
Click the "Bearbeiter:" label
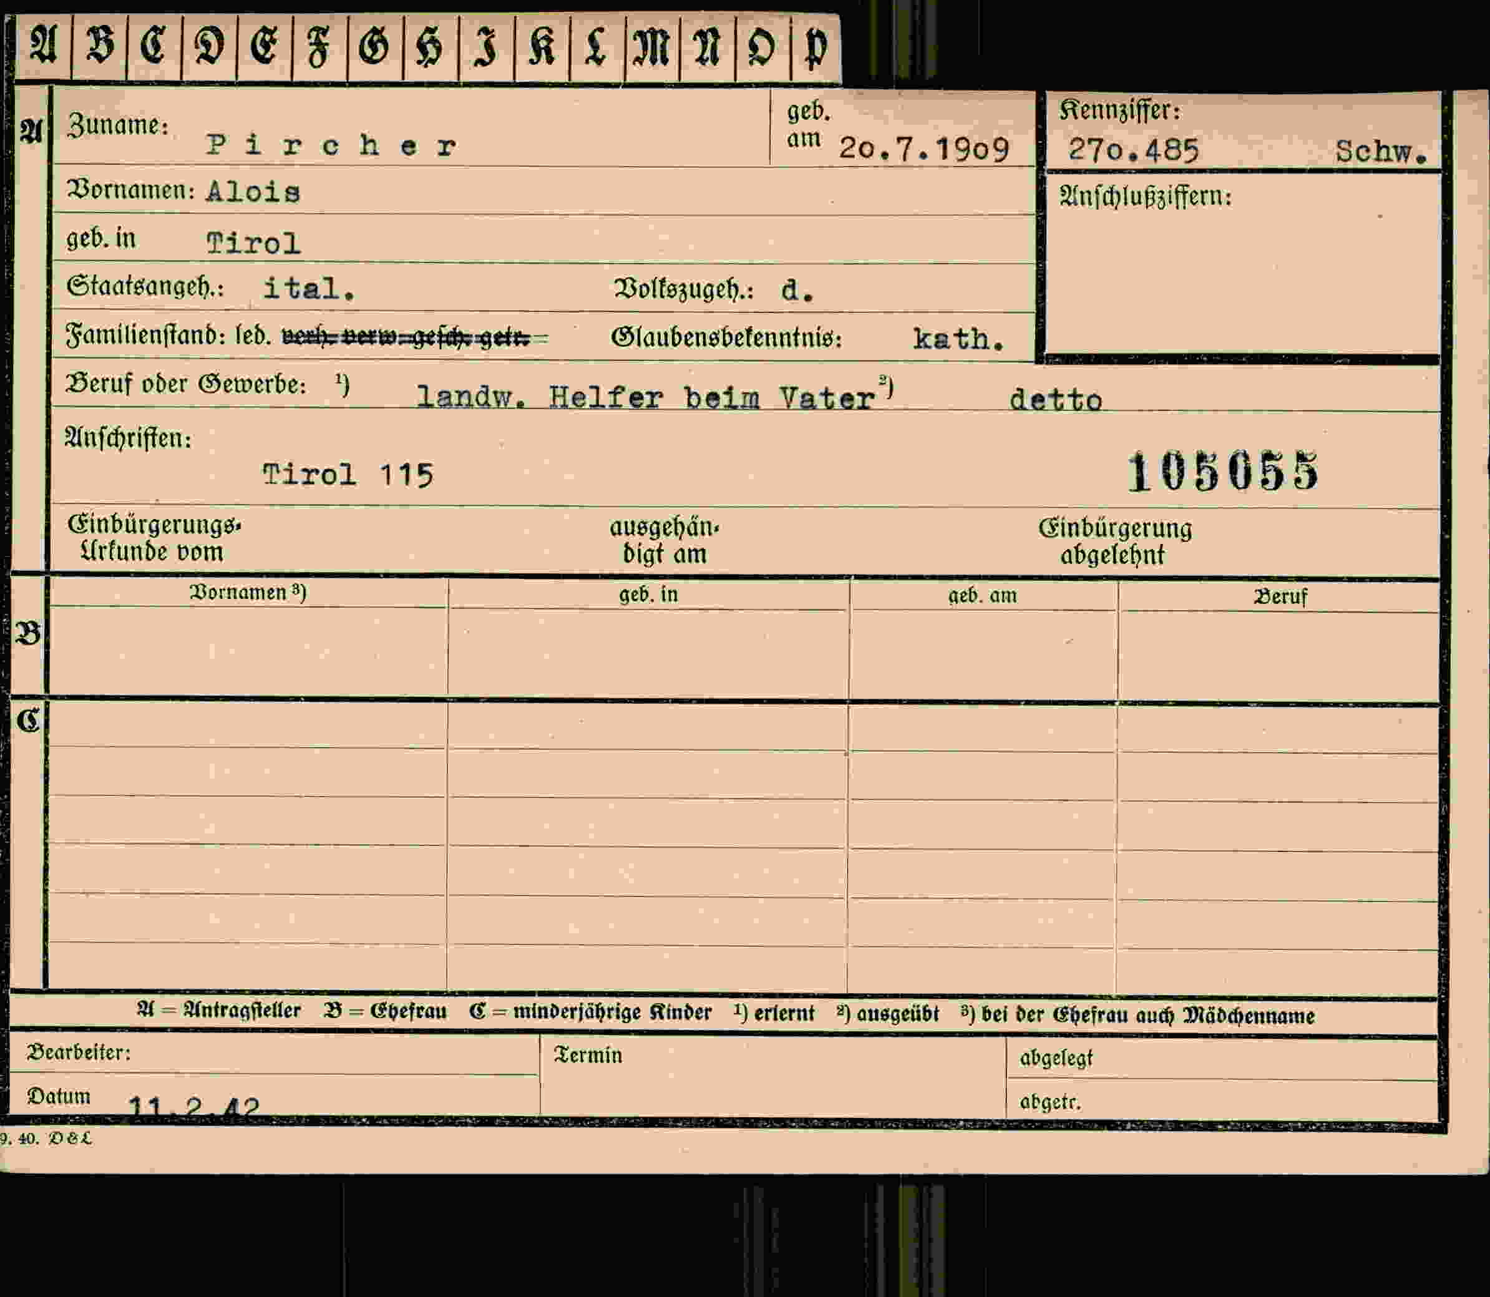click(x=79, y=1052)
